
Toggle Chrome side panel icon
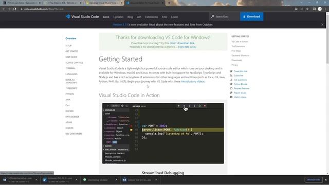(x=314, y=9)
